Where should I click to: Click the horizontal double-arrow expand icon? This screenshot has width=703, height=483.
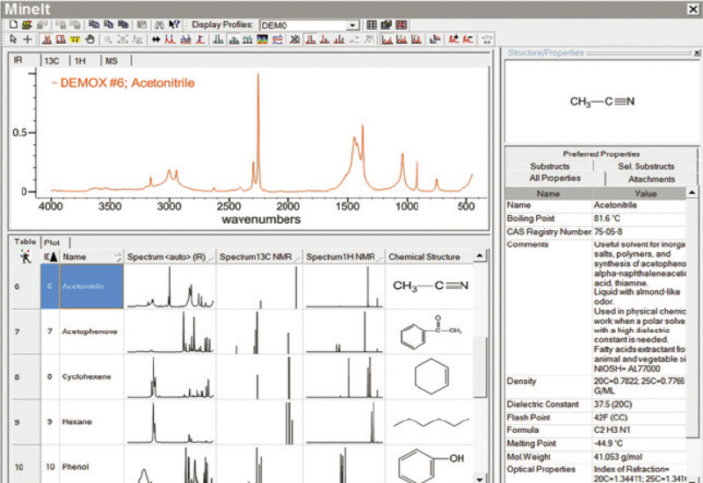click(x=156, y=40)
